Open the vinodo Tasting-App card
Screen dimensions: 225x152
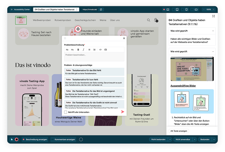[x=32, y=100]
